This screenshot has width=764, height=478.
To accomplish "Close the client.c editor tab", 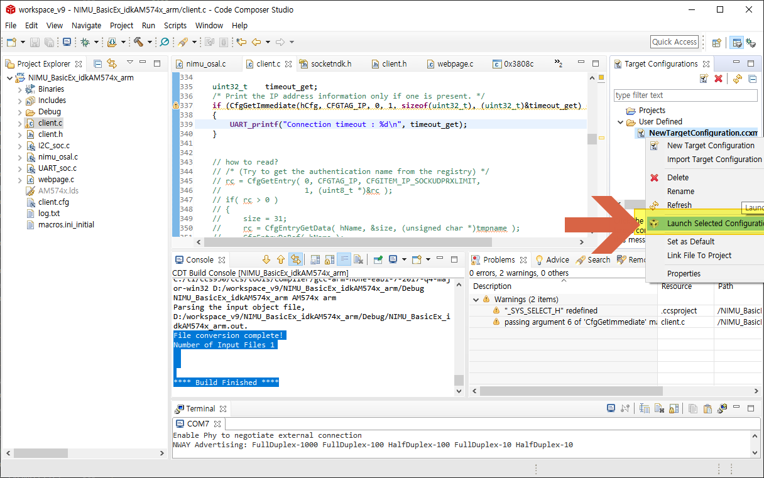I will coord(288,64).
